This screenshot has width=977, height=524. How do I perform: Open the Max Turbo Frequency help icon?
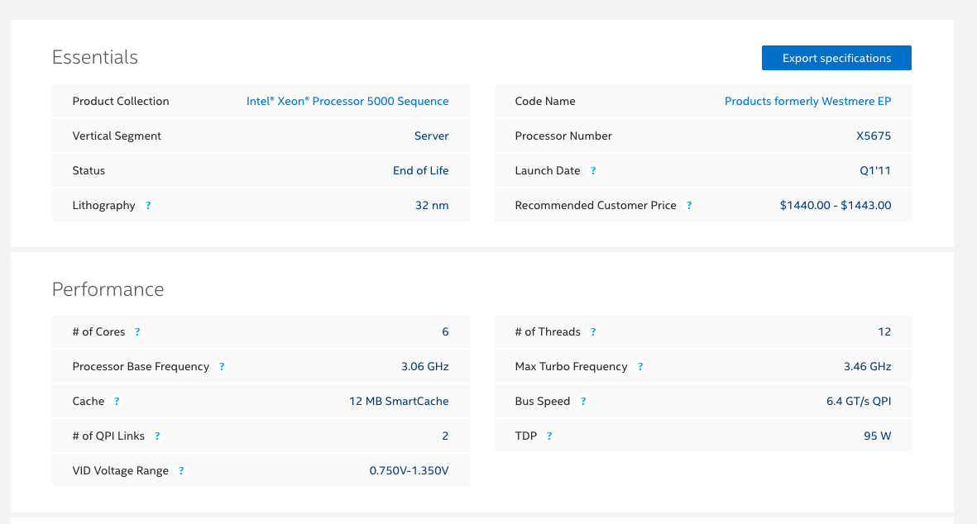click(639, 366)
